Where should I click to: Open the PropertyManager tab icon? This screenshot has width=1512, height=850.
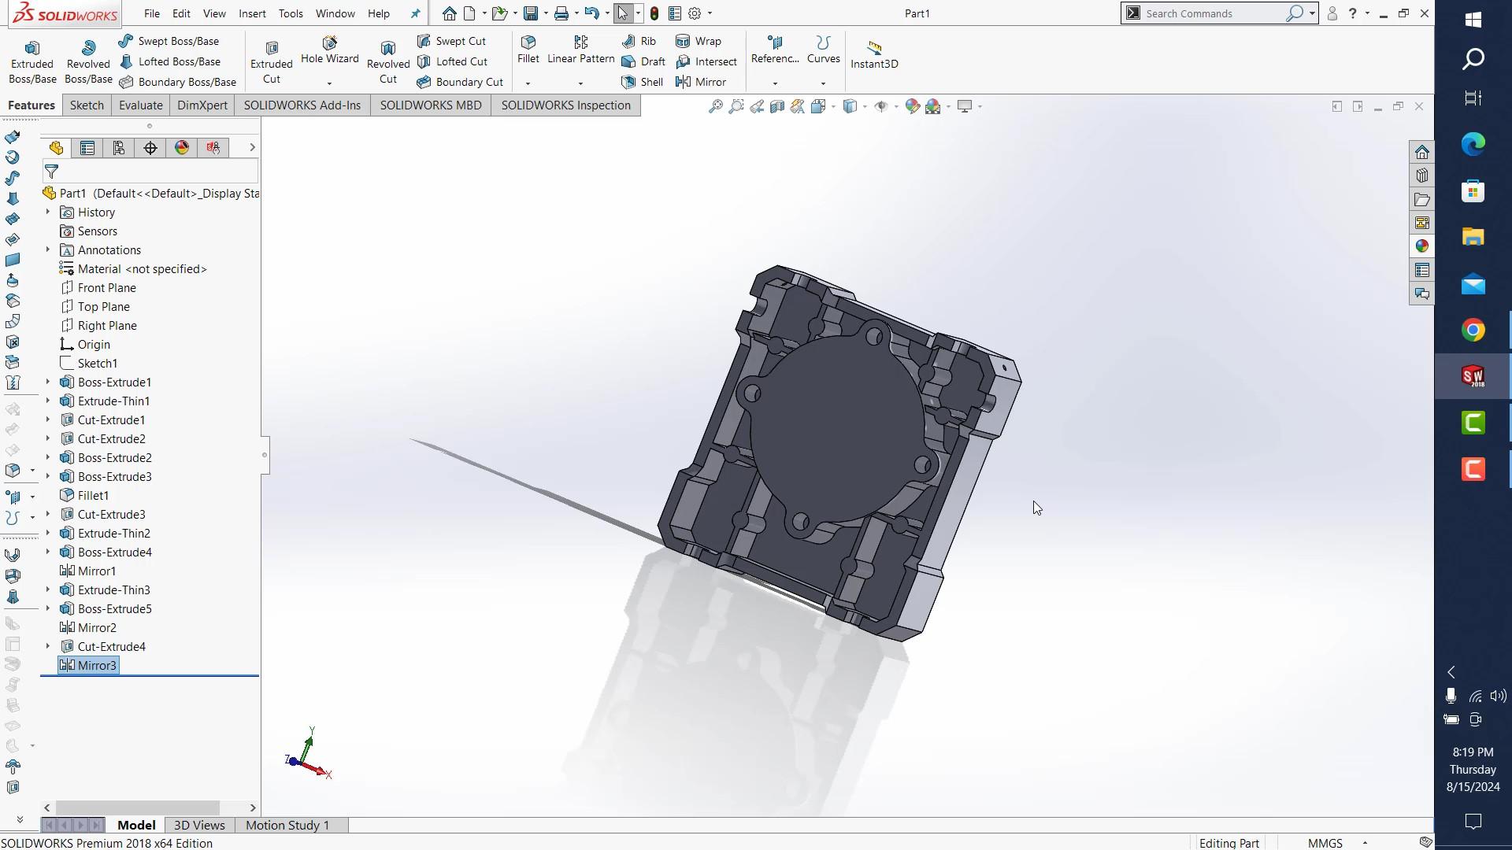click(x=87, y=148)
